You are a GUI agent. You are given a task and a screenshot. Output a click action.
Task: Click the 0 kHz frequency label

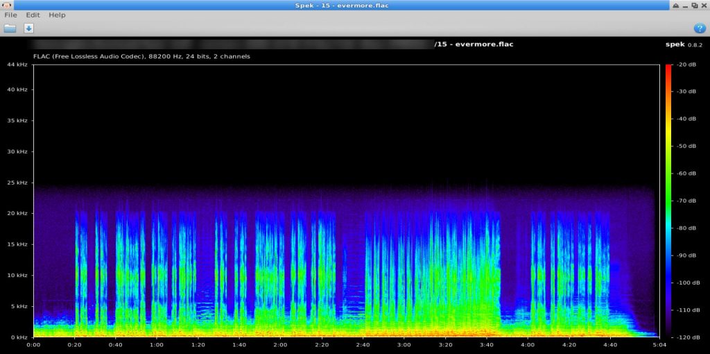point(19,337)
